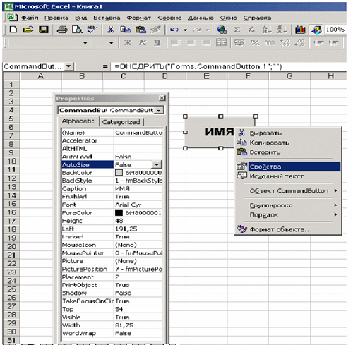
Task: Expand the Группировка submenu
Action: coord(289,205)
